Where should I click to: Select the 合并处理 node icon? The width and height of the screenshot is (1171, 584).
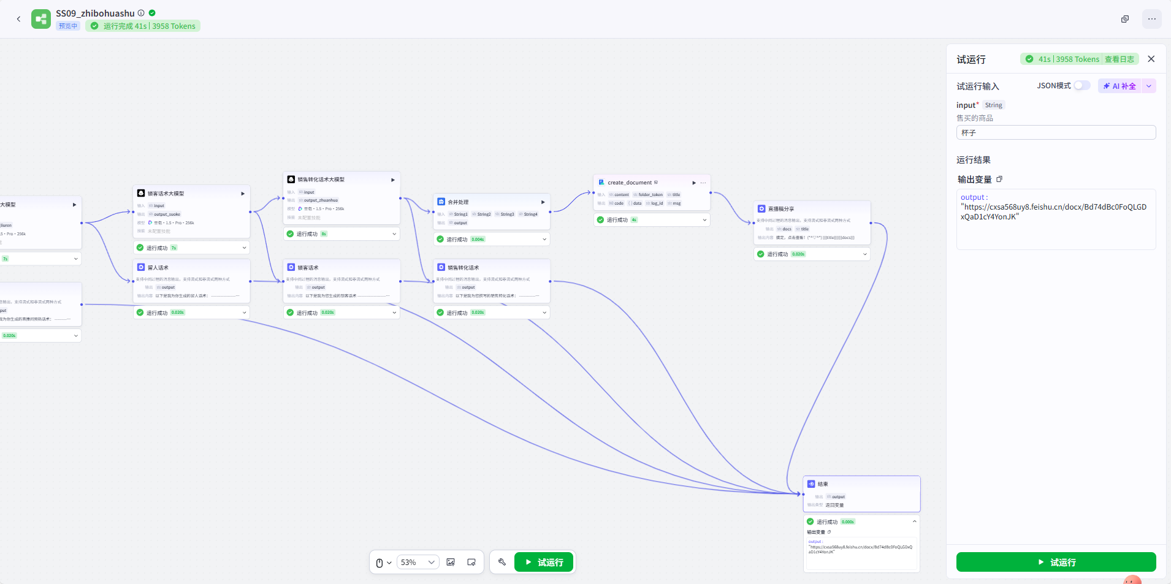point(441,202)
